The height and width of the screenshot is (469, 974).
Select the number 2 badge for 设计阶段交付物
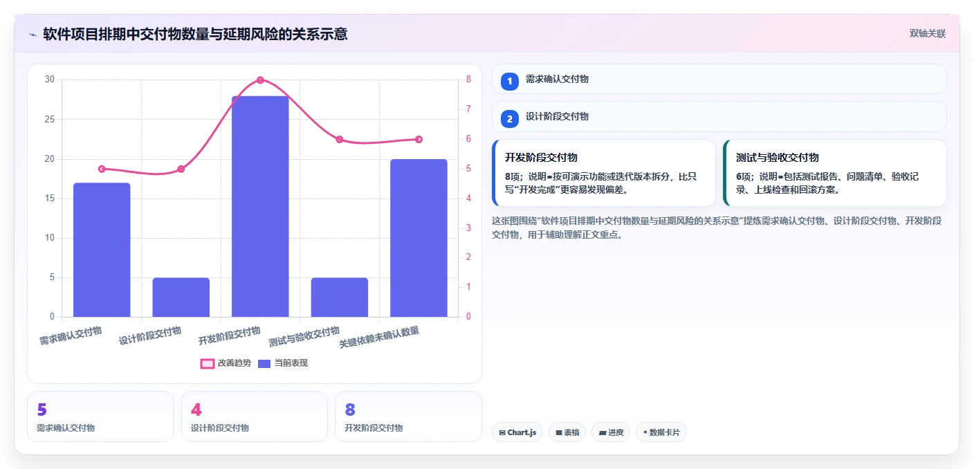(x=510, y=119)
